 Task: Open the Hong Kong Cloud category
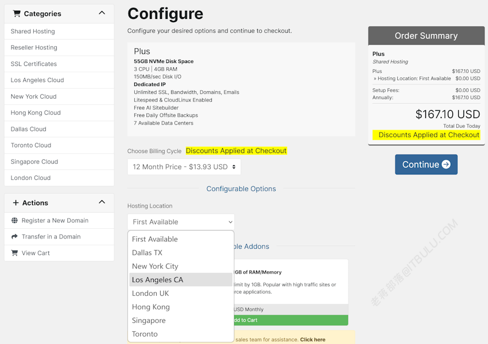pyautogui.click(x=59, y=113)
